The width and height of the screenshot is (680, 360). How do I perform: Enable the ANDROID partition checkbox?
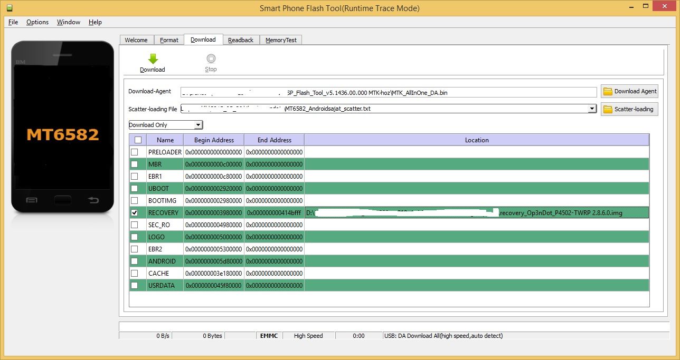135,261
